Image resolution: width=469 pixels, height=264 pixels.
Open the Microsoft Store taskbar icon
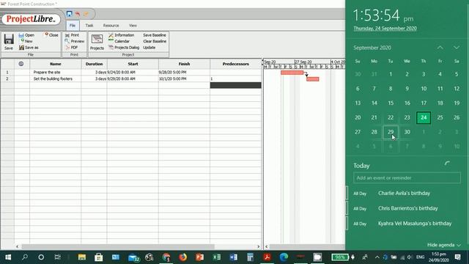pyautogui.click(x=99, y=257)
